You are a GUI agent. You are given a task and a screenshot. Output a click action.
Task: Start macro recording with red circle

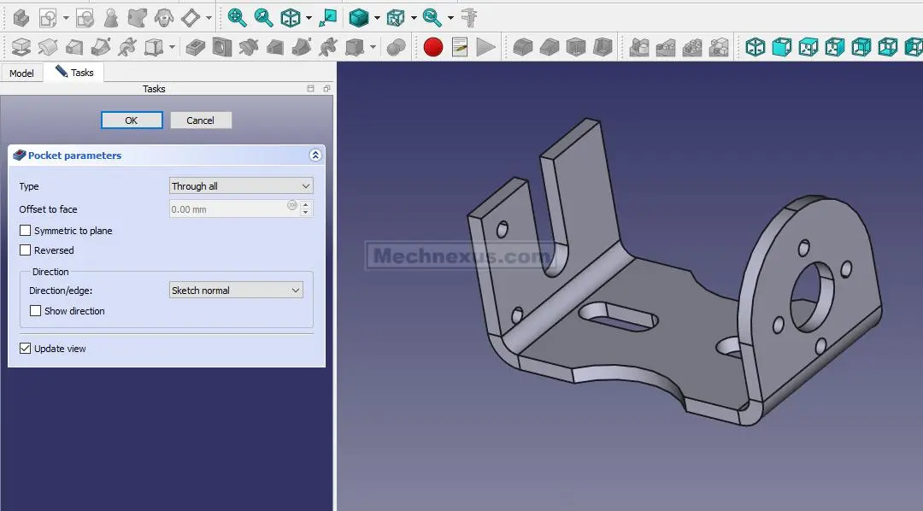point(433,47)
